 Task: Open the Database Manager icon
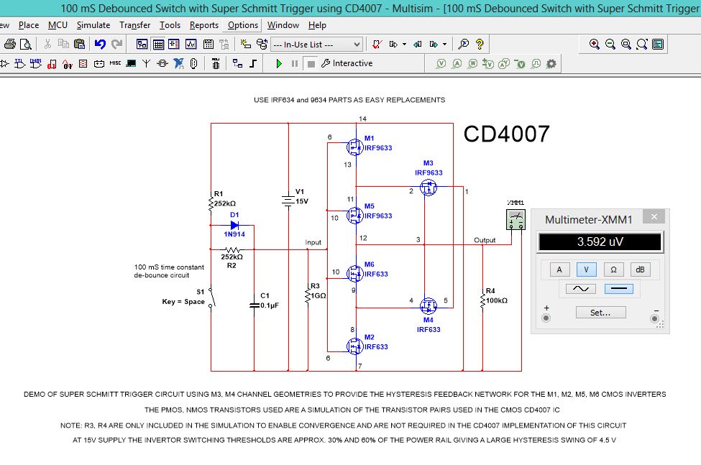tap(262, 44)
